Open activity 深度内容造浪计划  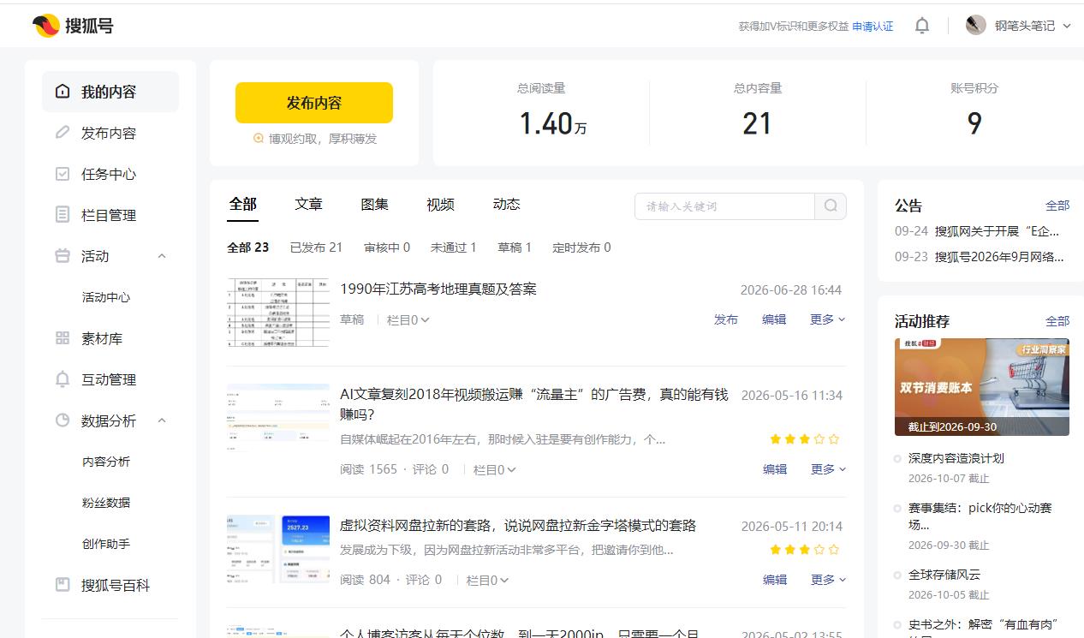click(956, 458)
